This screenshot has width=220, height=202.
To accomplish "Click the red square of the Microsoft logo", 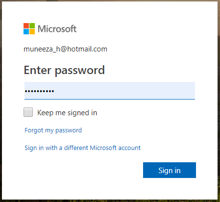I will coord(26,25).
